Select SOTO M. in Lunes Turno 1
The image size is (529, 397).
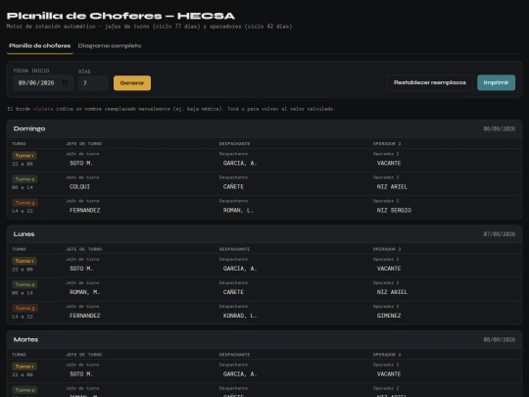81,269
